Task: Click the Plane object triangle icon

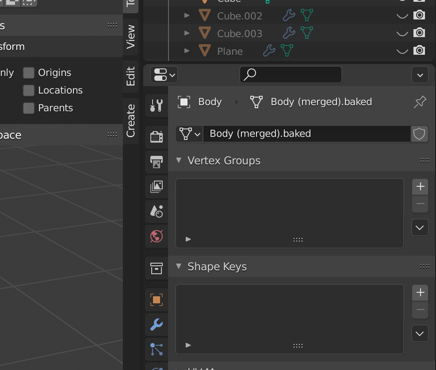Action: click(205, 50)
